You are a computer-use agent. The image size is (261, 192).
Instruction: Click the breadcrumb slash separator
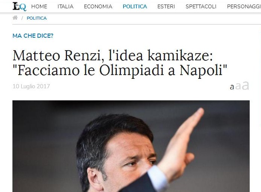[x=22, y=18]
